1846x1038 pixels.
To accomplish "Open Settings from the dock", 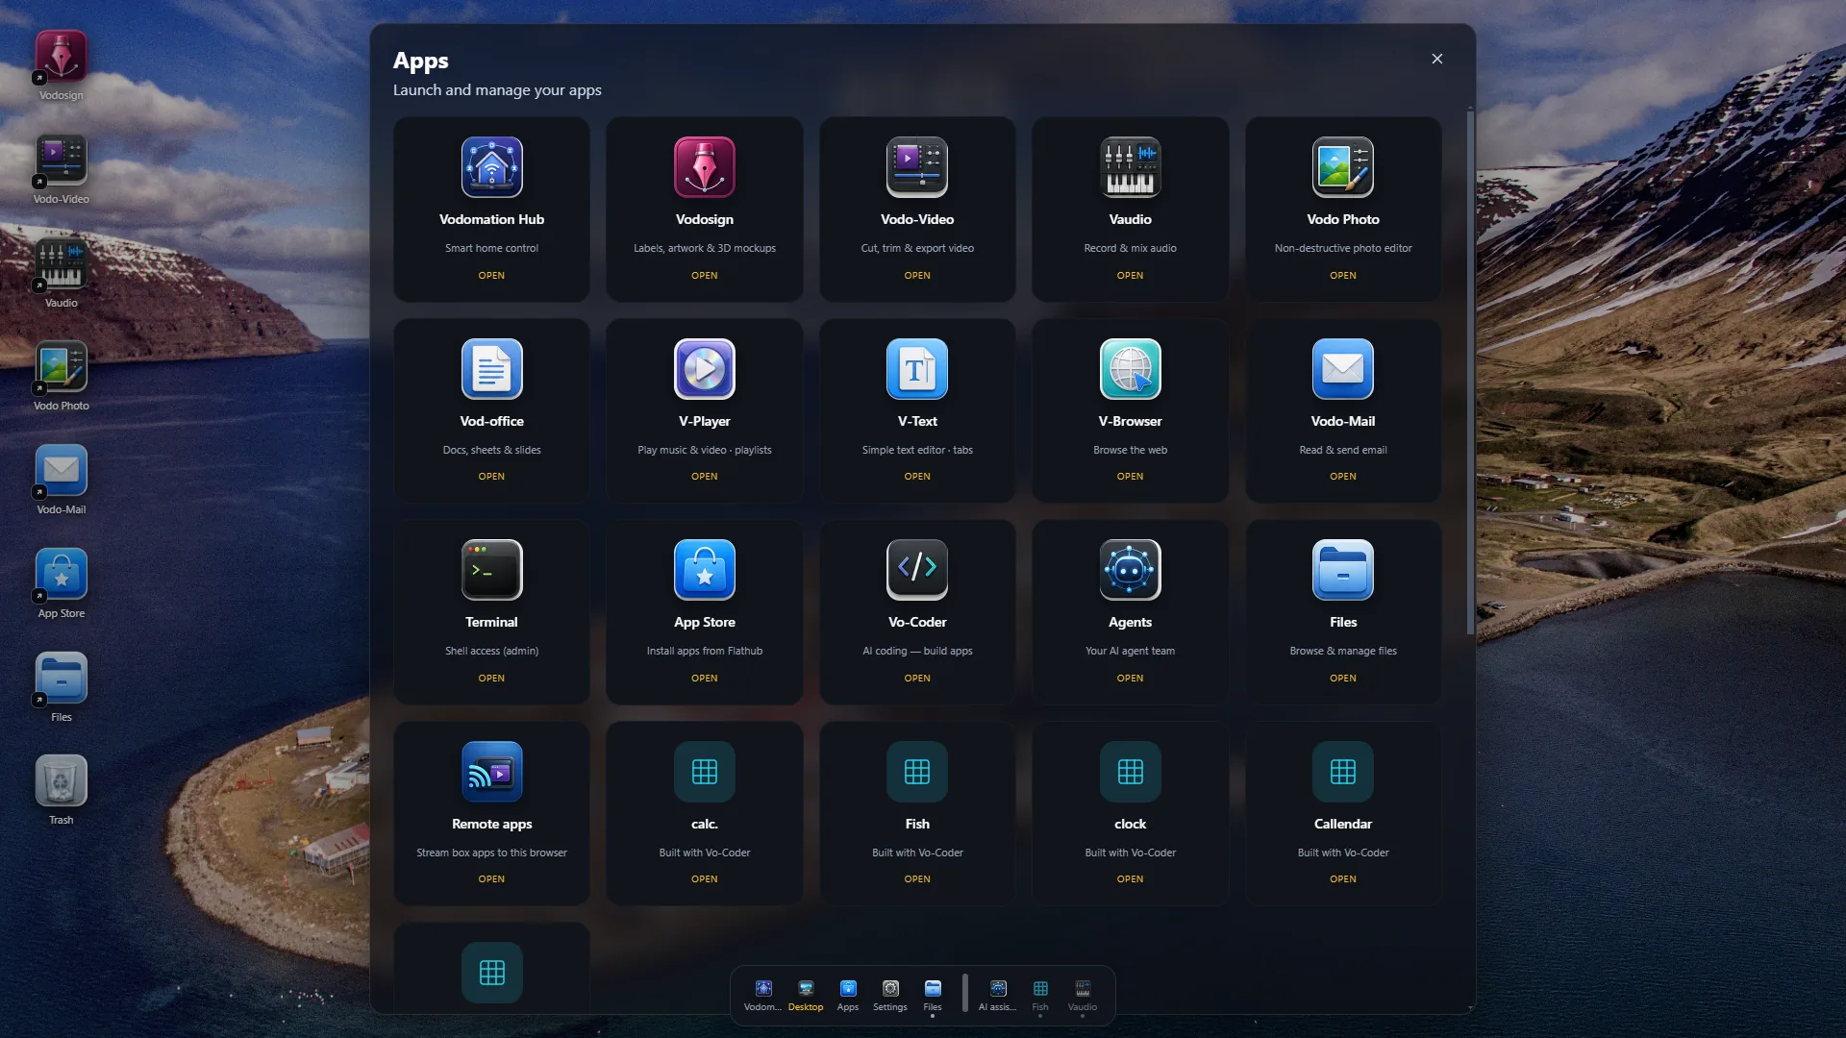I will [x=890, y=995].
